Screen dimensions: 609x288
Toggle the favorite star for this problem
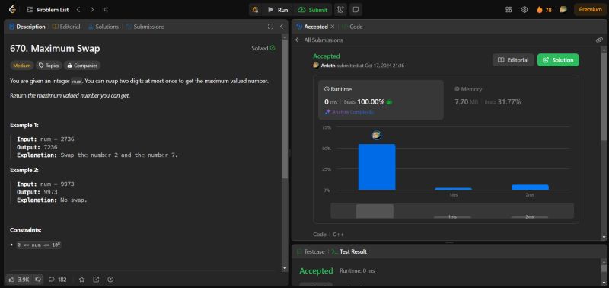81,279
